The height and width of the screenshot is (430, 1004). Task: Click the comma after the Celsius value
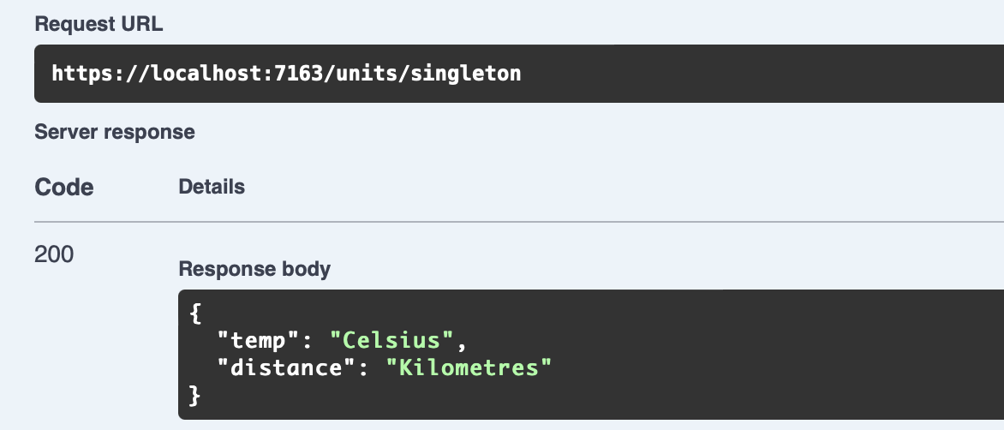tap(463, 342)
